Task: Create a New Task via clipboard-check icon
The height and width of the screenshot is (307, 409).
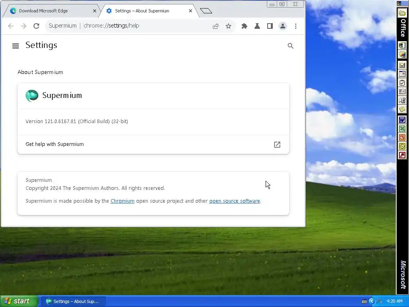Action: (402, 83)
